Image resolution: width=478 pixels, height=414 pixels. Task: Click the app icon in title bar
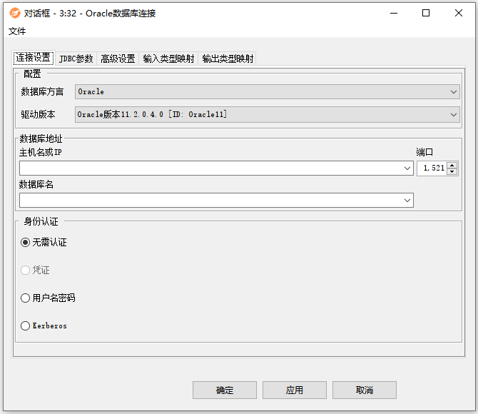coord(14,13)
